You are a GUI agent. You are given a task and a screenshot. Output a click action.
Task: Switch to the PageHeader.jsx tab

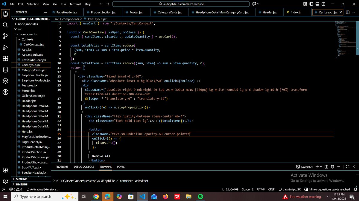point(66,13)
